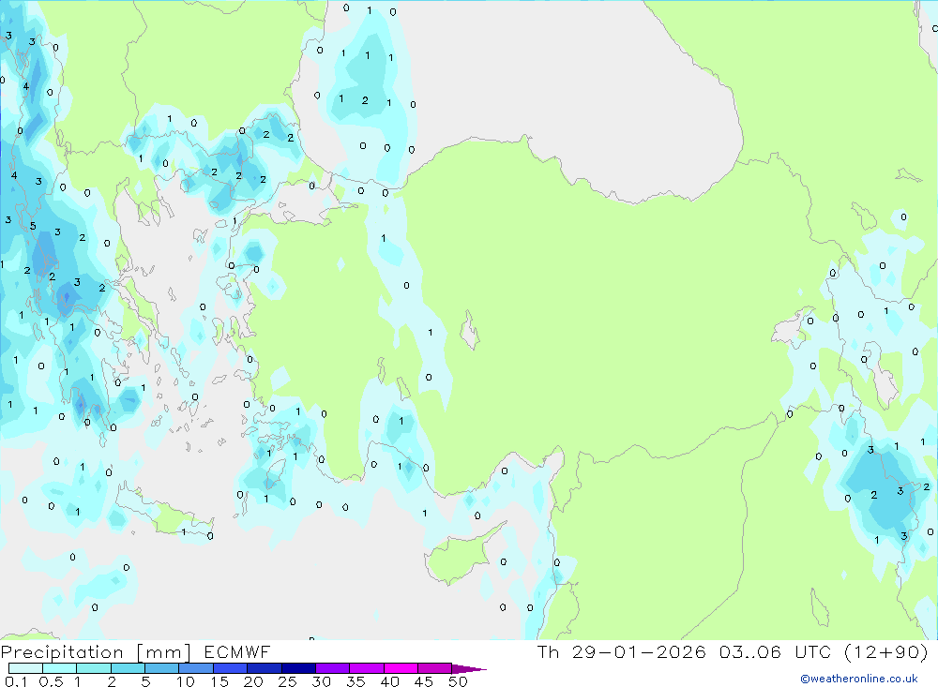The width and height of the screenshot is (938, 687).
Task: Click the island of Crete on the map
Action: click(x=164, y=512)
